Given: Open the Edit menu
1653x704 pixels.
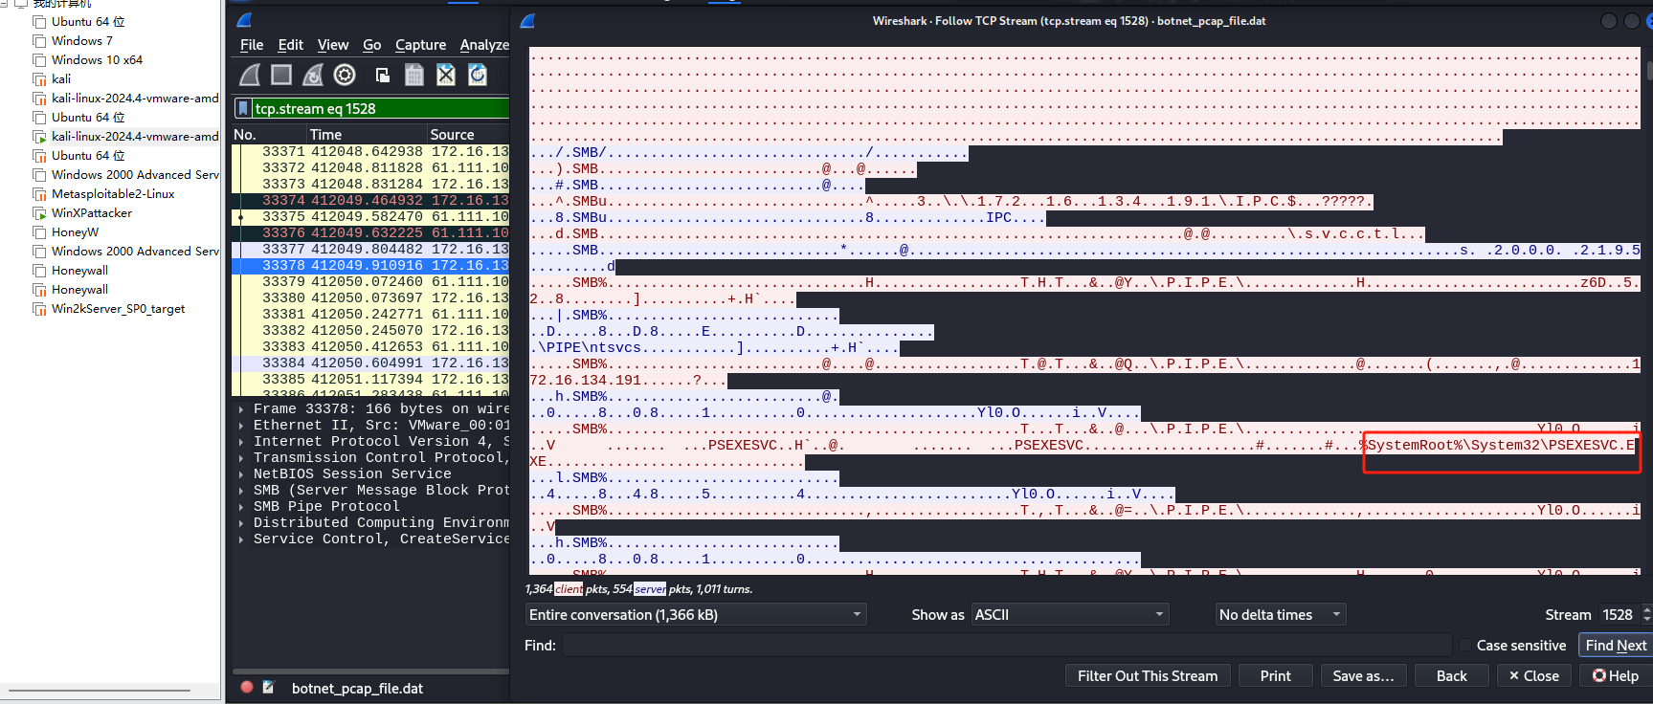Looking at the screenshot, I should [x=290, y=44].
